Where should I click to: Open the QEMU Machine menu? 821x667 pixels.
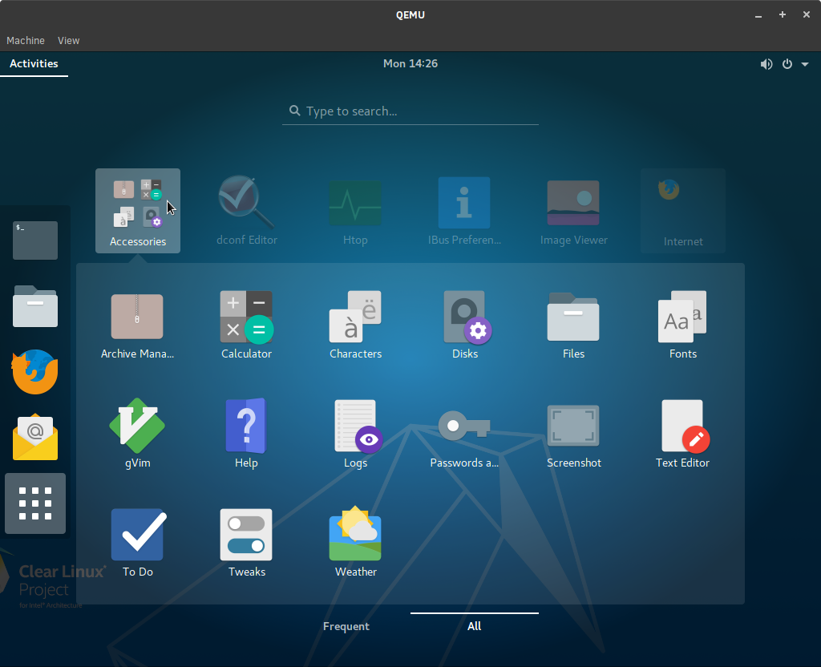[25, 40]
